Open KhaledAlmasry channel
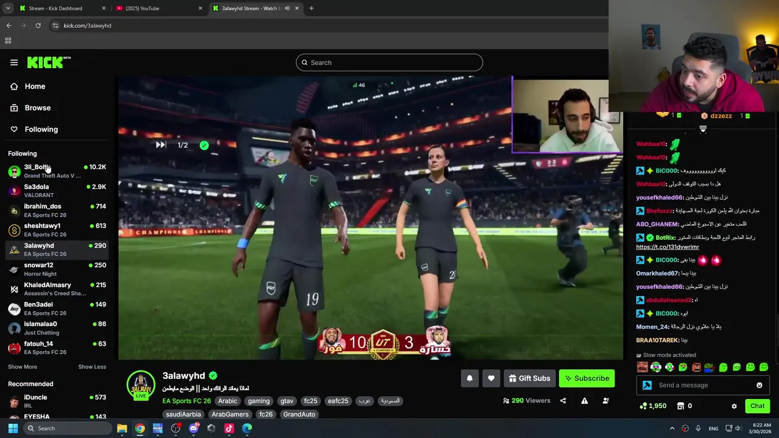Image resolution: width=779 pixels, height=438 pixels. coord(57,289)
